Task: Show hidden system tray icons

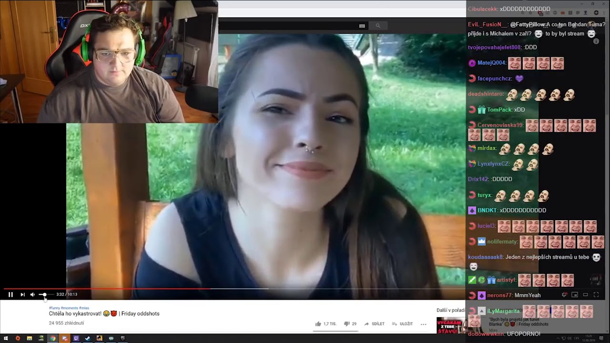Action: (x=558, y=338)
